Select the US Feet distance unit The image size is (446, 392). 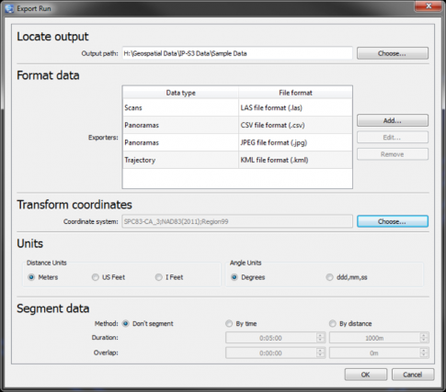coord(109,277)
